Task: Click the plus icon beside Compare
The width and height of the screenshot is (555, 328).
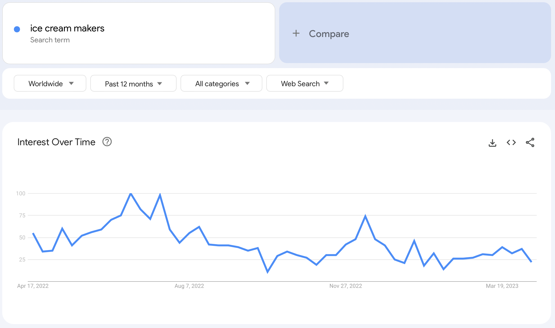Action: click(x=296, y=34)
